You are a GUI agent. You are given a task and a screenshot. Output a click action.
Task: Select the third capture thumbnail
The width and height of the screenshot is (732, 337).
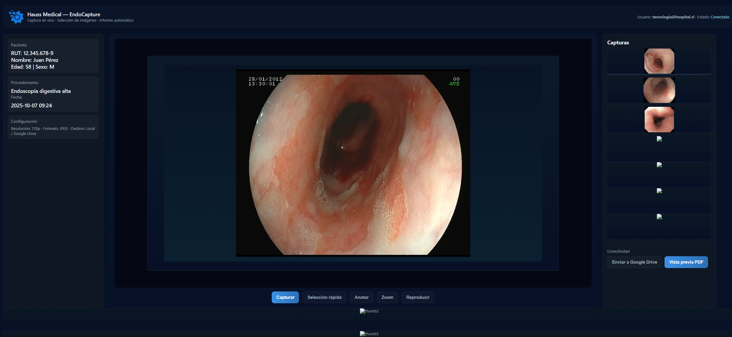click(x=659, y=120)
